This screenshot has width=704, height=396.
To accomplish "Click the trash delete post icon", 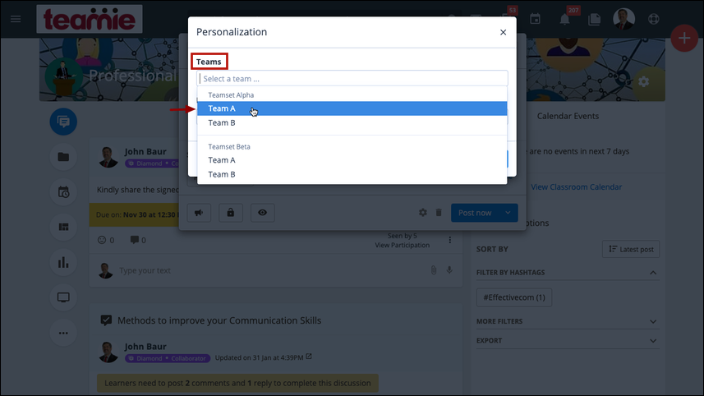I will coord(439,212).
